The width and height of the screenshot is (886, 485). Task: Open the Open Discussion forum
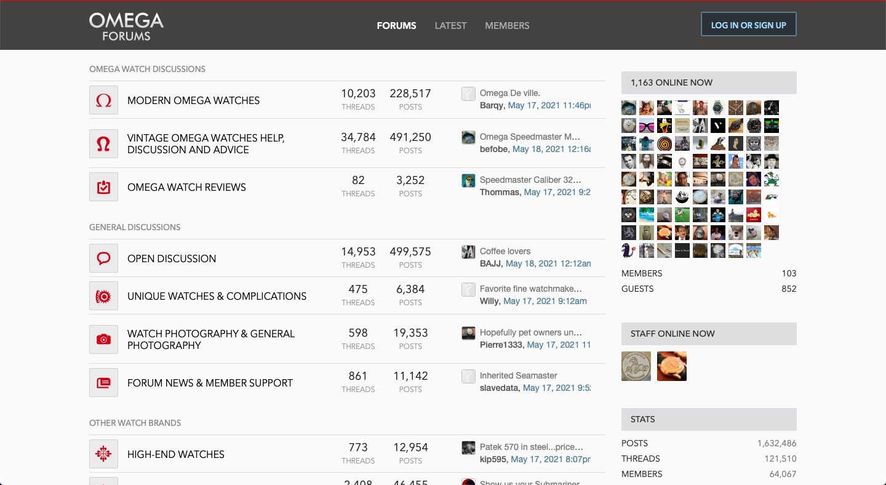(172, 259)
